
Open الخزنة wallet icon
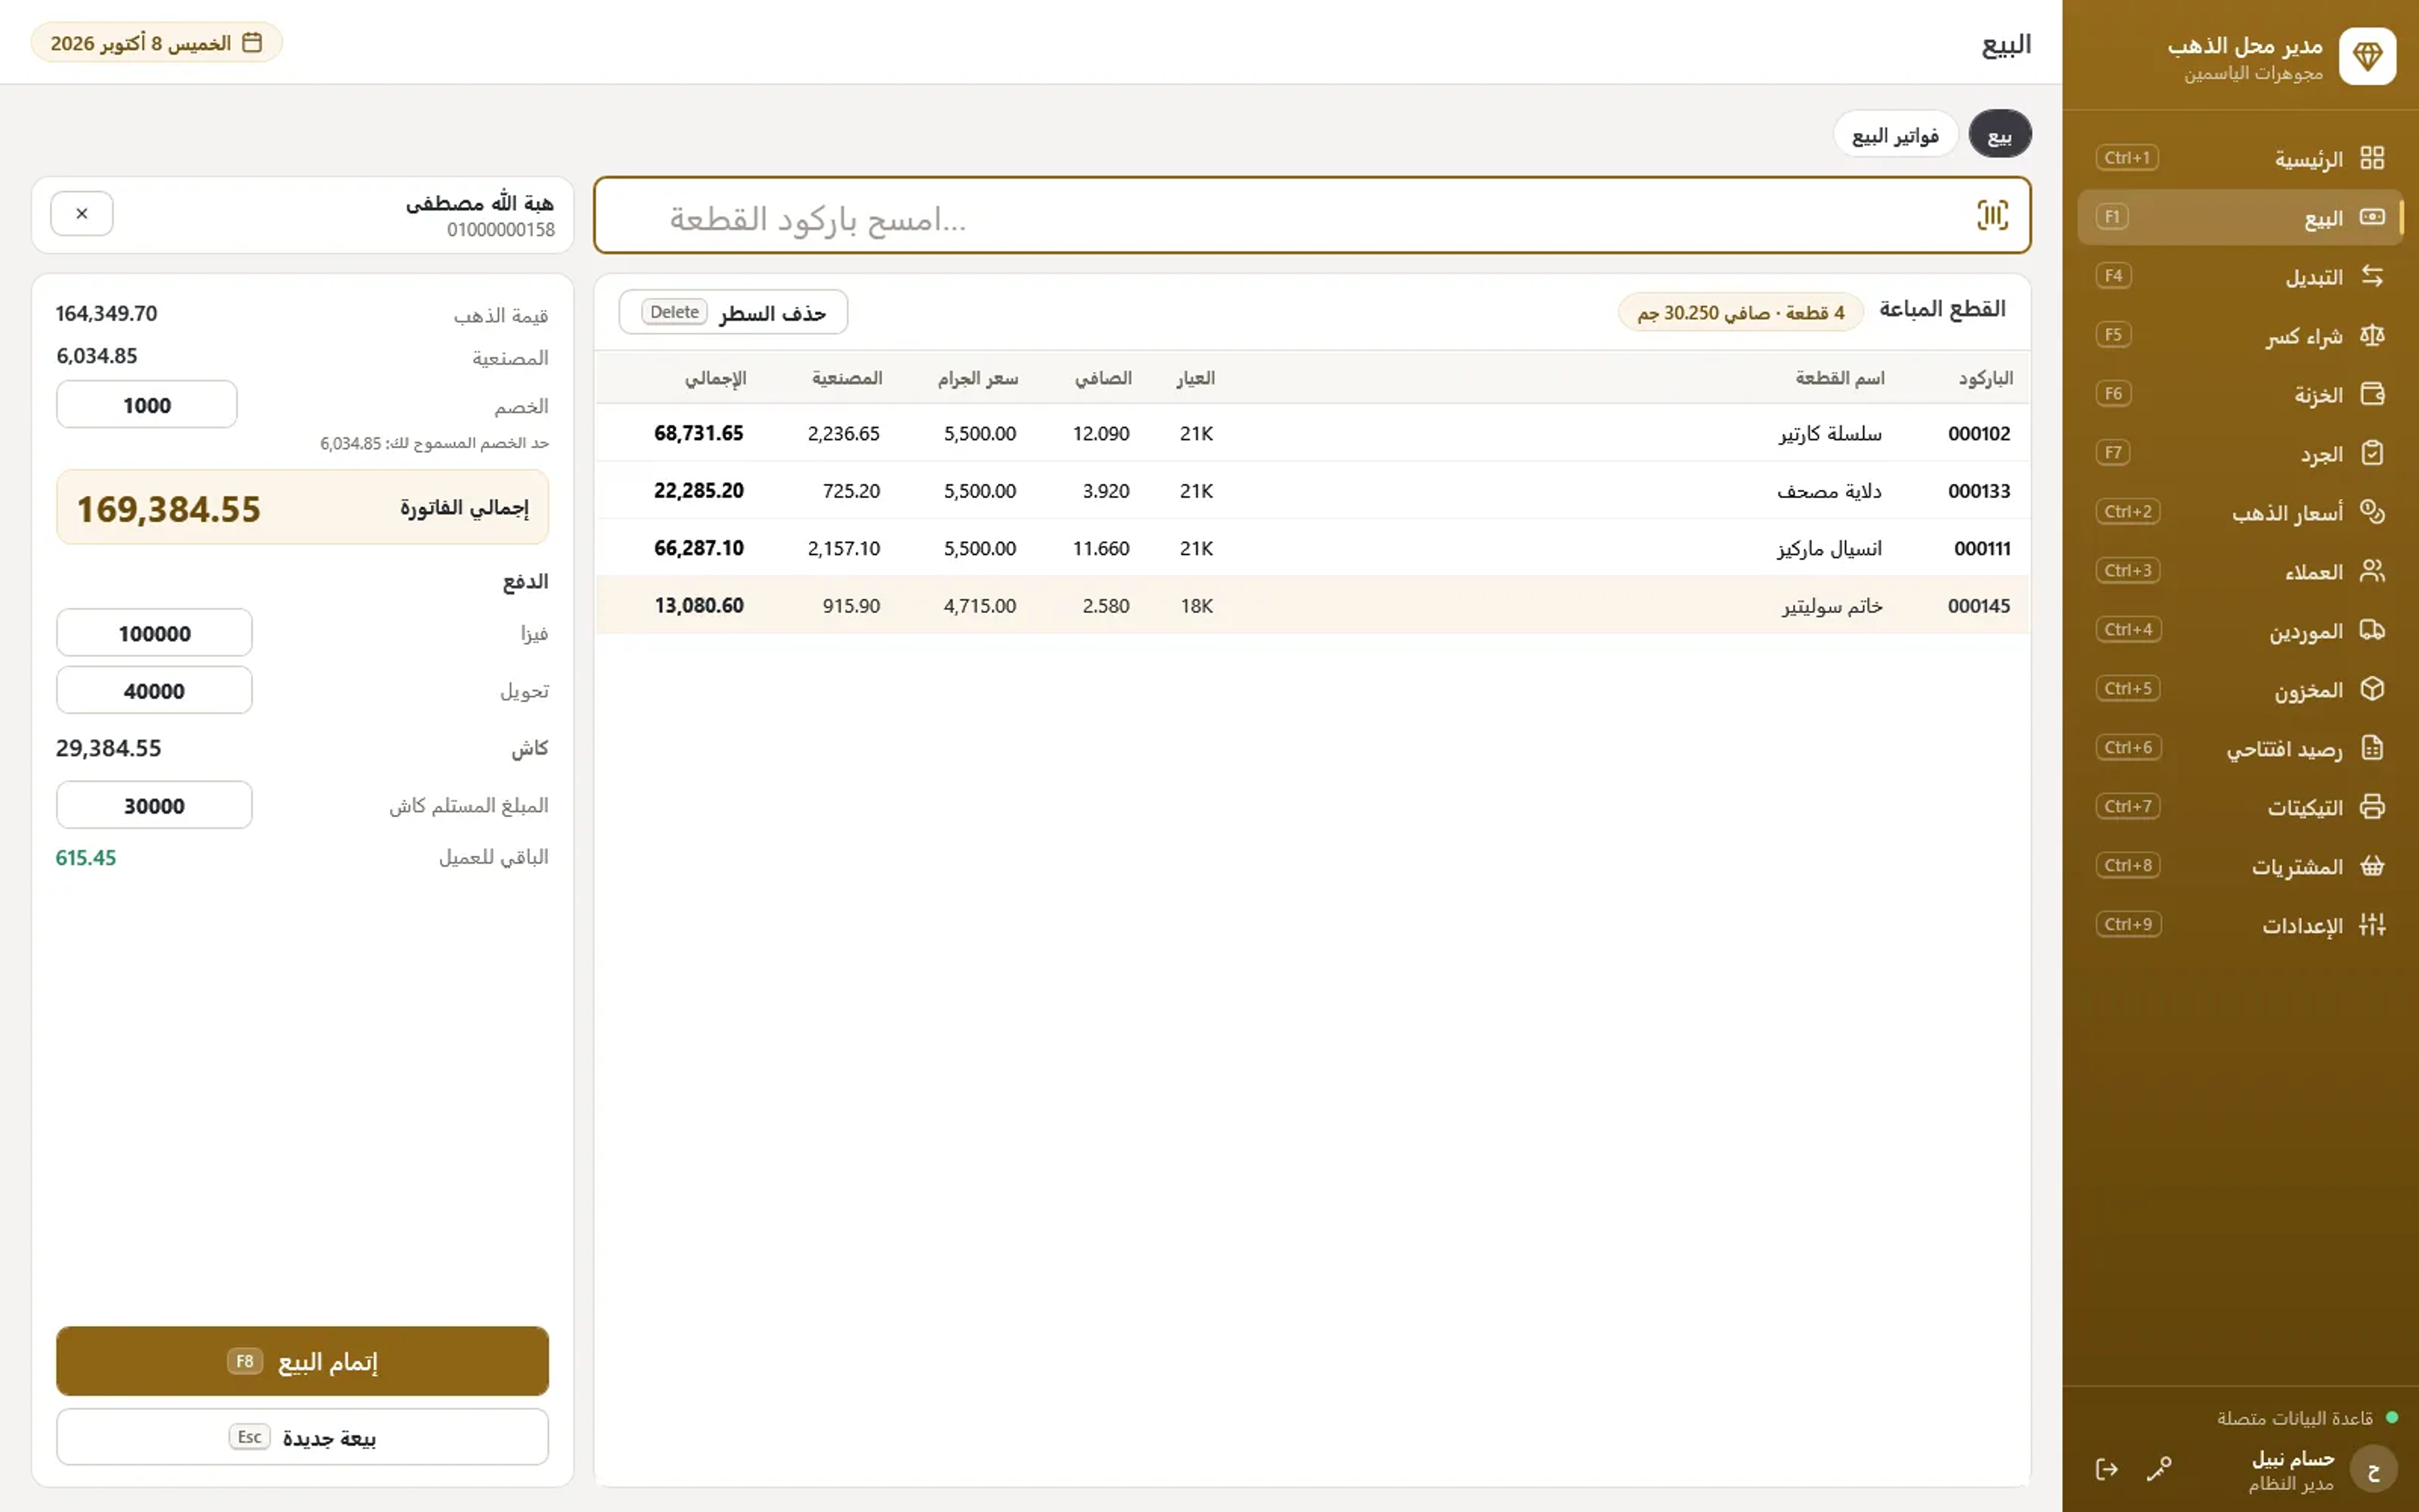(x=2372, y=394)
